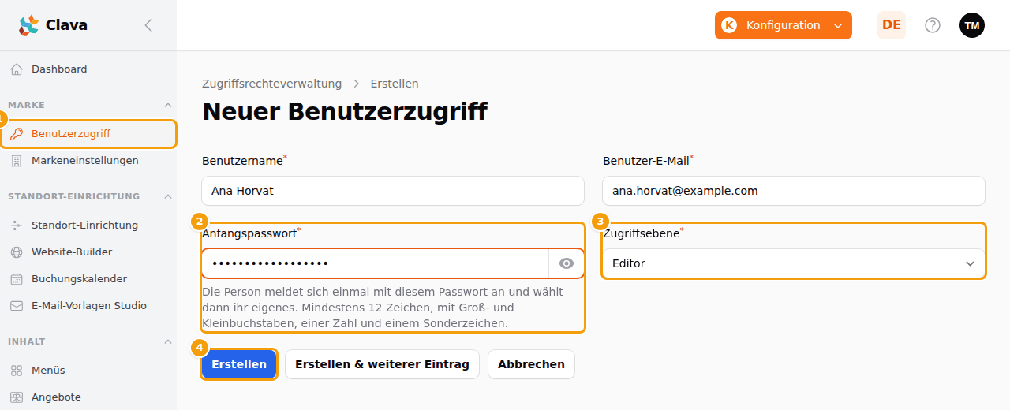Switch language via DE button
Viewport: 1010px width, 410px height.
[x=892, y=25]
